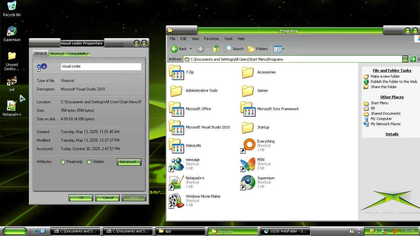Open the File menu in Programs
420x236 pixels.
point(173,39)
